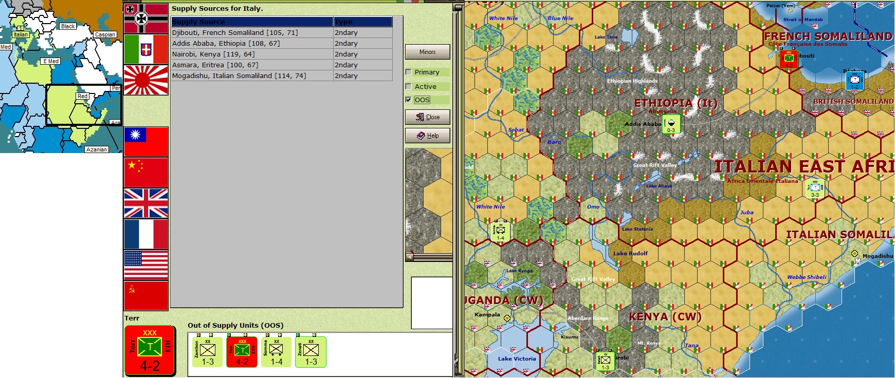This screenshot has height=378, width=895.
Task: Click the FRENCH SOMALILAND label on map
Action: click(x=828, y=36)
